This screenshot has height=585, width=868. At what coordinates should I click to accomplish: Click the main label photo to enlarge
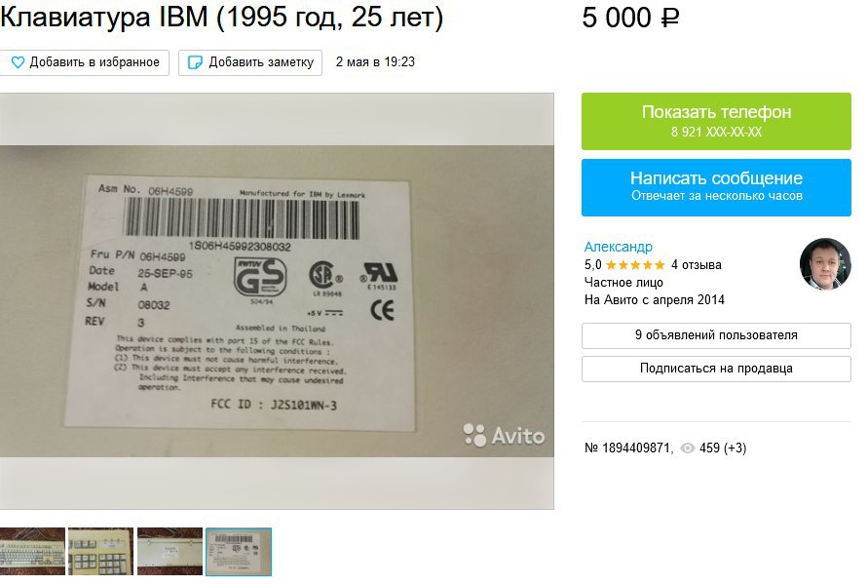coord(277,301)
